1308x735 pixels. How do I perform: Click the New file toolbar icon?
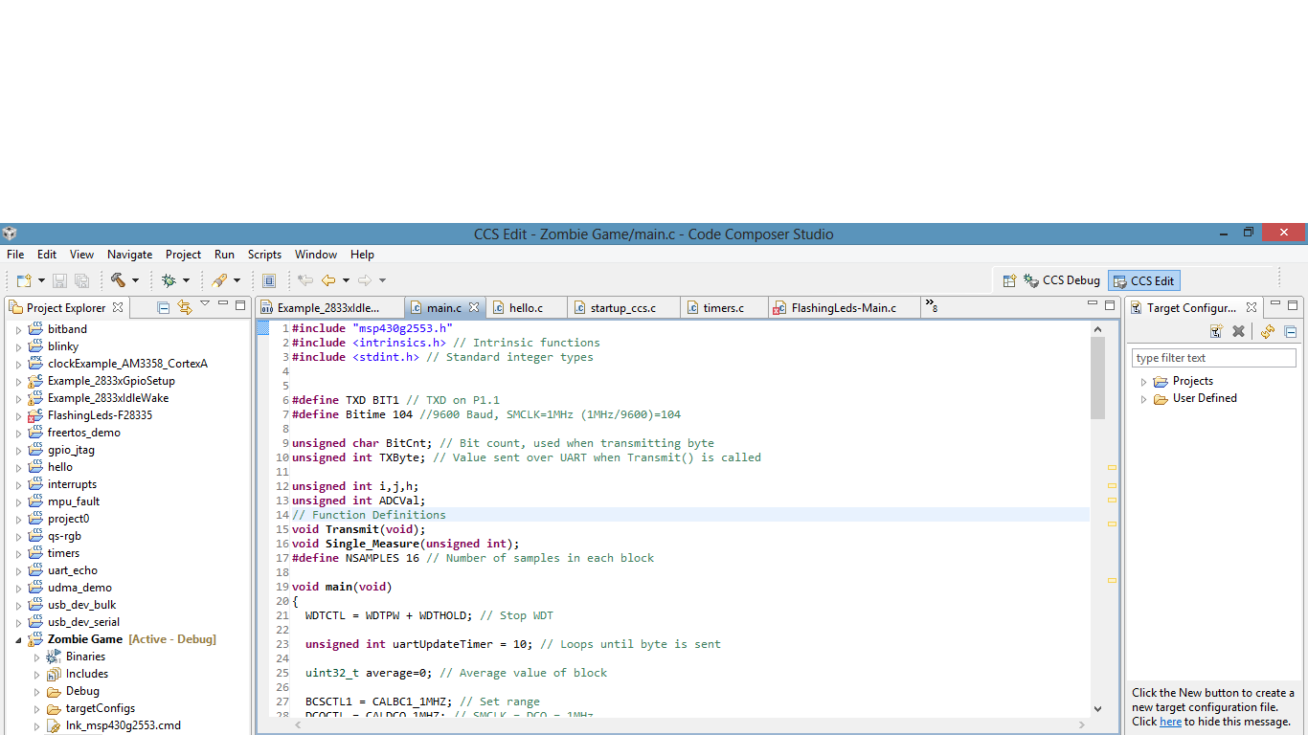click(24, 280)
